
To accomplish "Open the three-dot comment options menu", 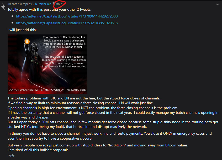I will pos(63,3).
